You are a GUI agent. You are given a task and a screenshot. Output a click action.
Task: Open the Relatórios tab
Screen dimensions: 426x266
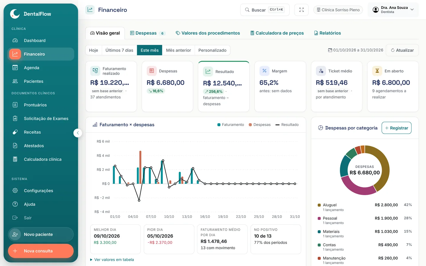tap(327, 33)
